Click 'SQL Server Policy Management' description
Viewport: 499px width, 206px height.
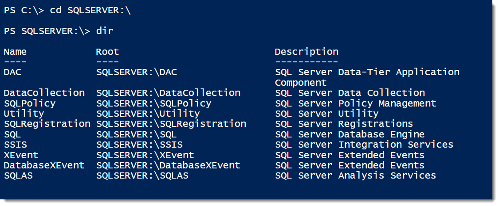[x=355, y=103]
